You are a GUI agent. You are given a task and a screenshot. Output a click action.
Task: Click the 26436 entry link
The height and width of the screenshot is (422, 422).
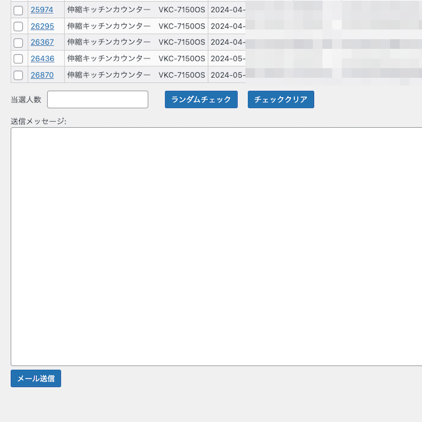(x=42, y=58)
